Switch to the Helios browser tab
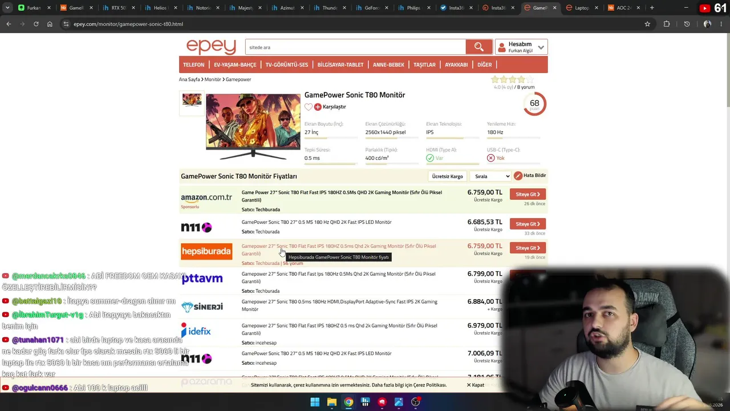The image size is (730, 411). pos(161,8)
